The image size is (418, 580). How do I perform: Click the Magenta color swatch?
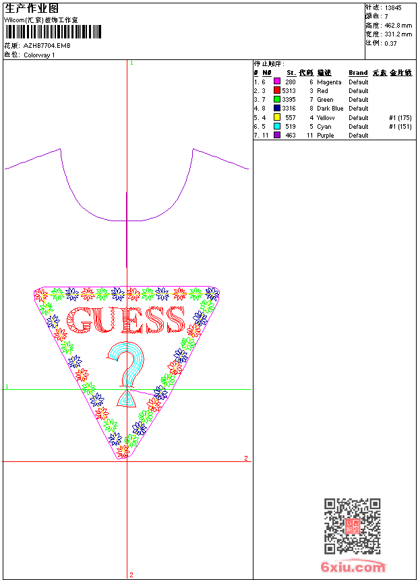[276, 82]
